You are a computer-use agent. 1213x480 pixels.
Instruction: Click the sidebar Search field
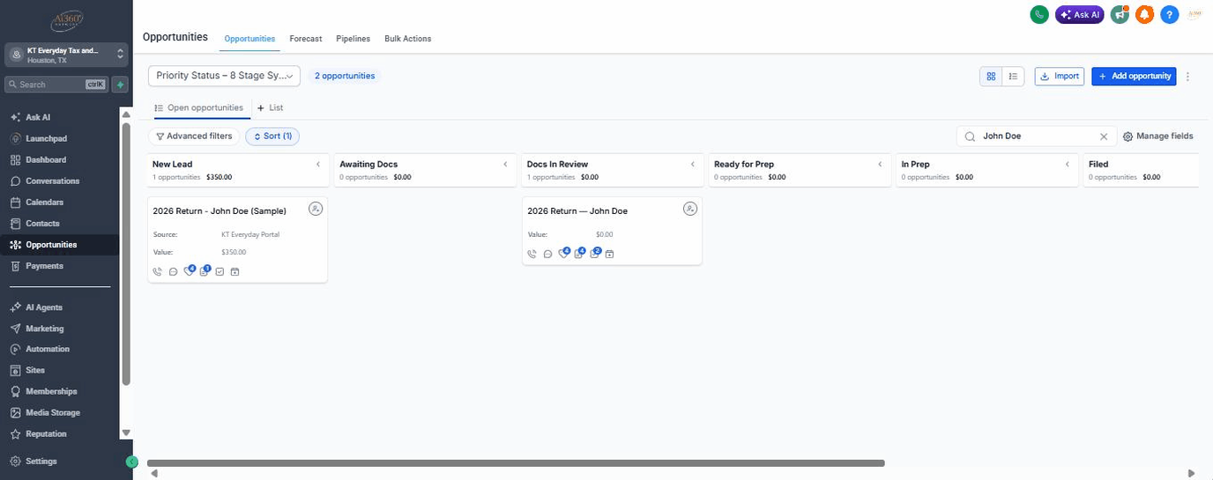[x=56, y=85]
